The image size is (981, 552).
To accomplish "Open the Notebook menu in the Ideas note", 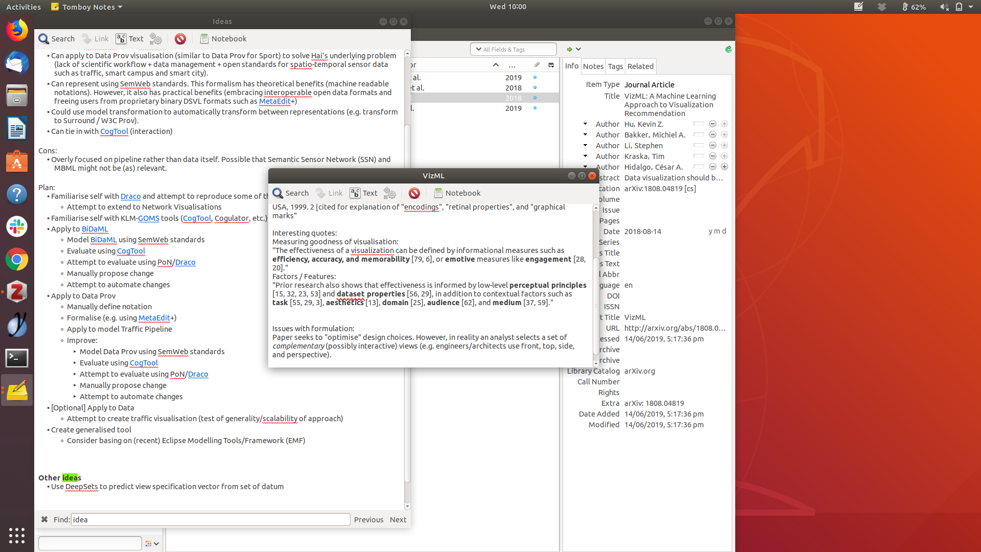I will pos(223,39).
